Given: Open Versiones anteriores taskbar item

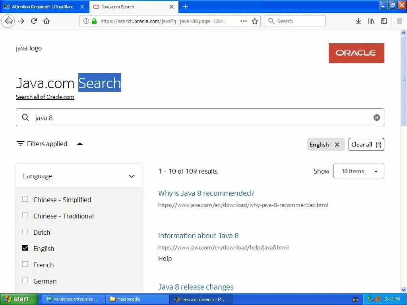Looking at the screenshot, I should (74, 299).
